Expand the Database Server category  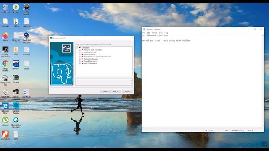point(80,55)
